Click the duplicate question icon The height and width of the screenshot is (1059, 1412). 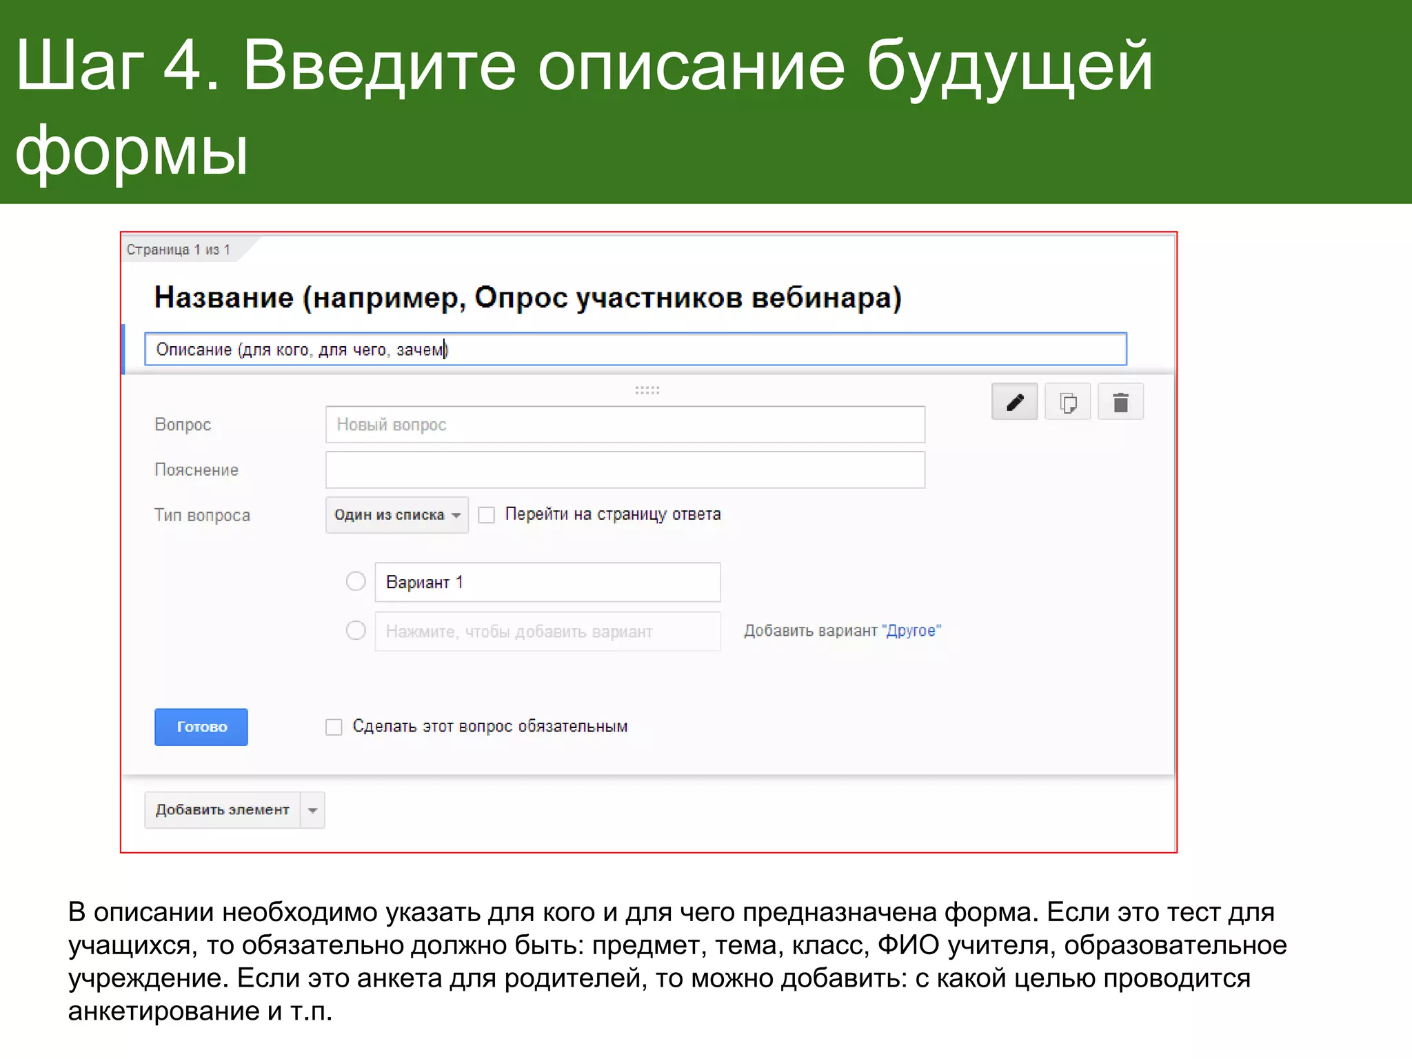click(1067, 402)
